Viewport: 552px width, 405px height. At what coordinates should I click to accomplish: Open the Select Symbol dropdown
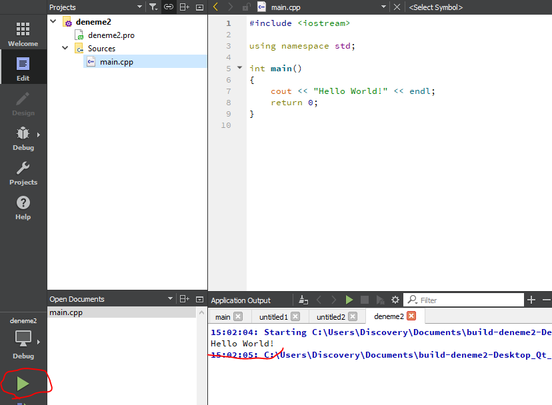pyautogui.click(x=436, y=7)
